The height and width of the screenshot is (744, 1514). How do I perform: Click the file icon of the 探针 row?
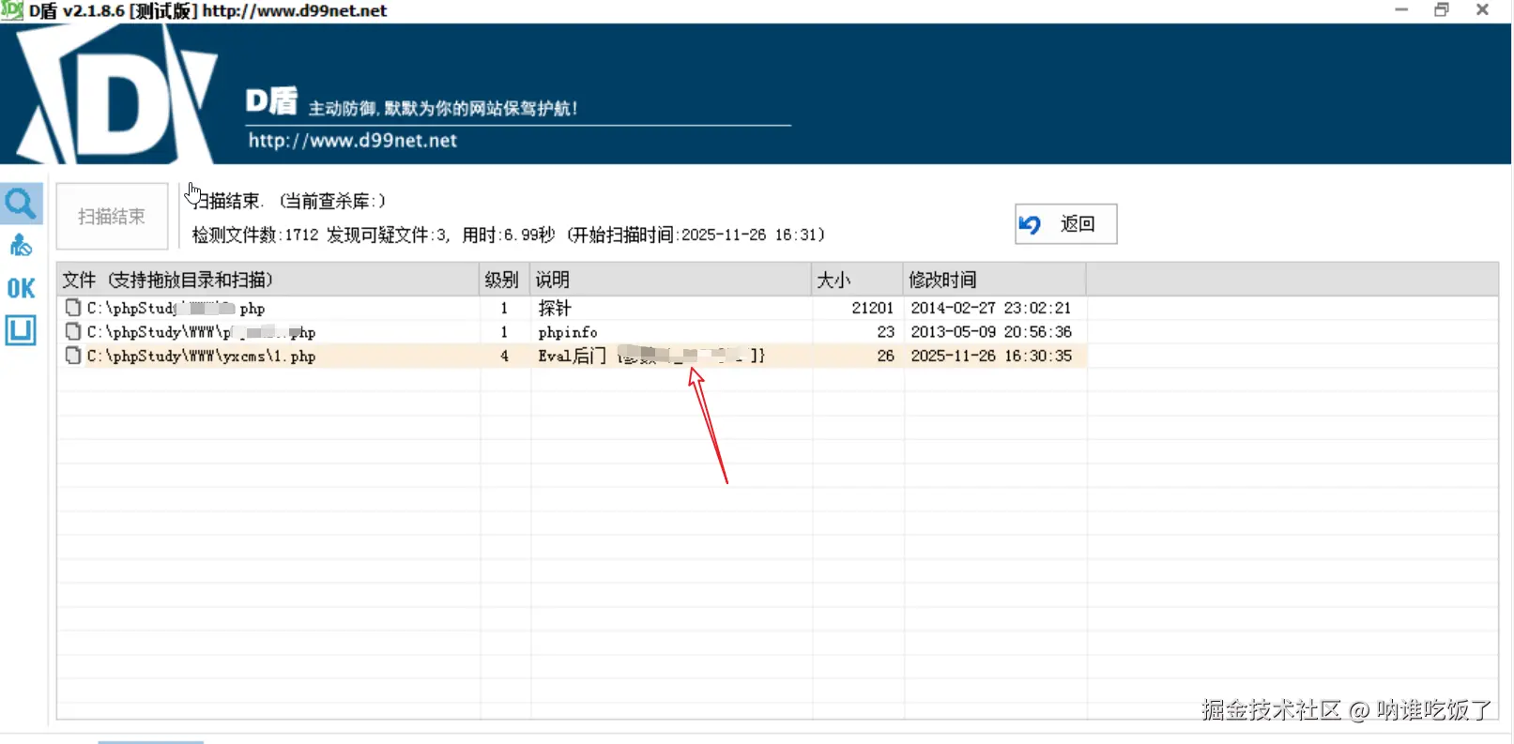[73, 307]
